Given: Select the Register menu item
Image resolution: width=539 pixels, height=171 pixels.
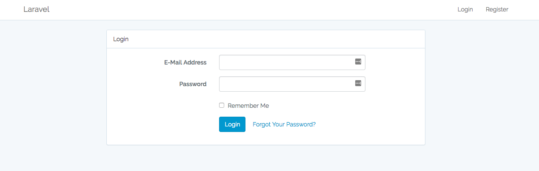Looking at the screenshot, I should pyautogui.click(x=497, y=9).
